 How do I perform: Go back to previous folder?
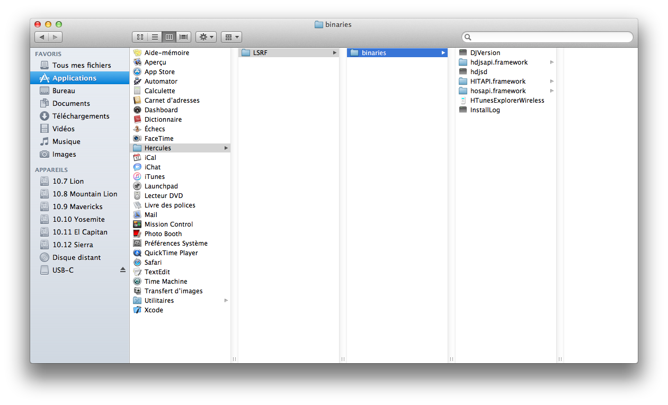click(42, 37)
